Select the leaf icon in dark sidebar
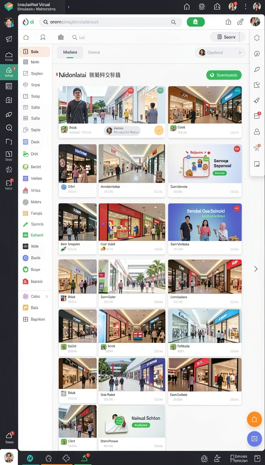265x465 pixels. pyautogui.click(x=9, y=115)
